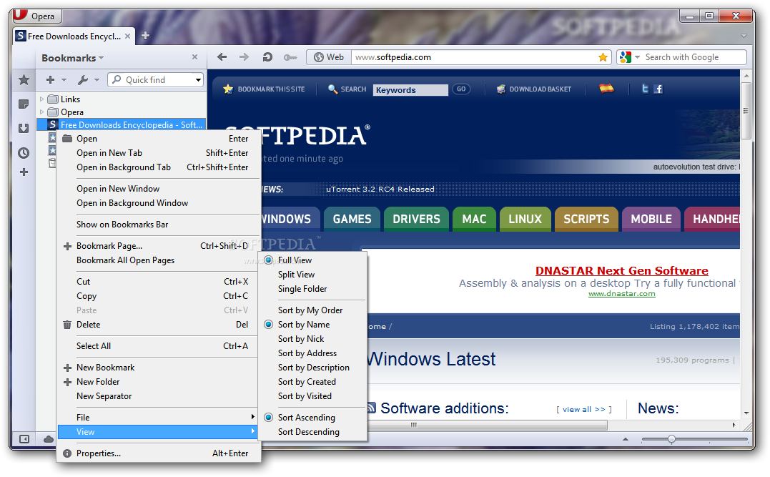Viewport: 770px width, 477px height.
Task: Open the dropdown arrow next to wrench icon
Action: [97, 79]
